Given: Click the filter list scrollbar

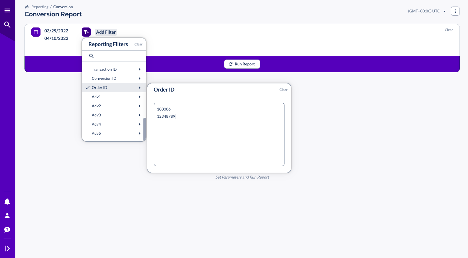Looking at the screenshot, I should [x=145, y=129].
